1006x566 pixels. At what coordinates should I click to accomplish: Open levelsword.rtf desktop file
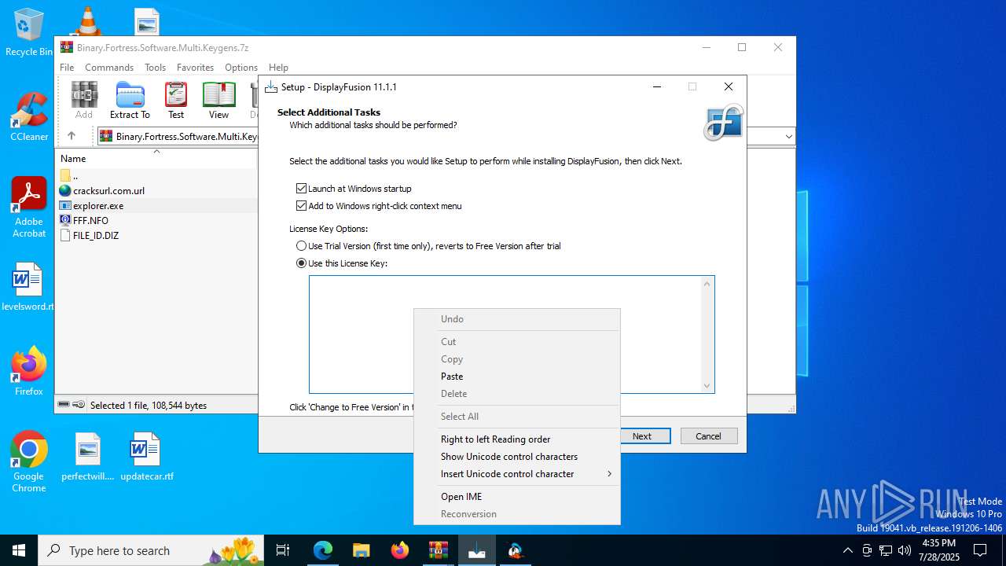(28, 287)
